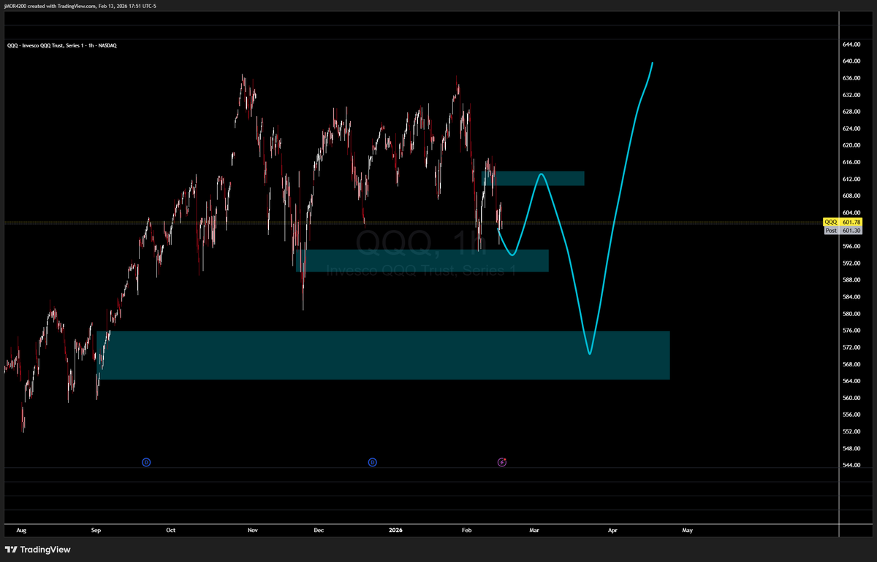This screenshot has height=562, width=877.
Task: Click the 636.00 price scale label
Action: pos(852,78)
